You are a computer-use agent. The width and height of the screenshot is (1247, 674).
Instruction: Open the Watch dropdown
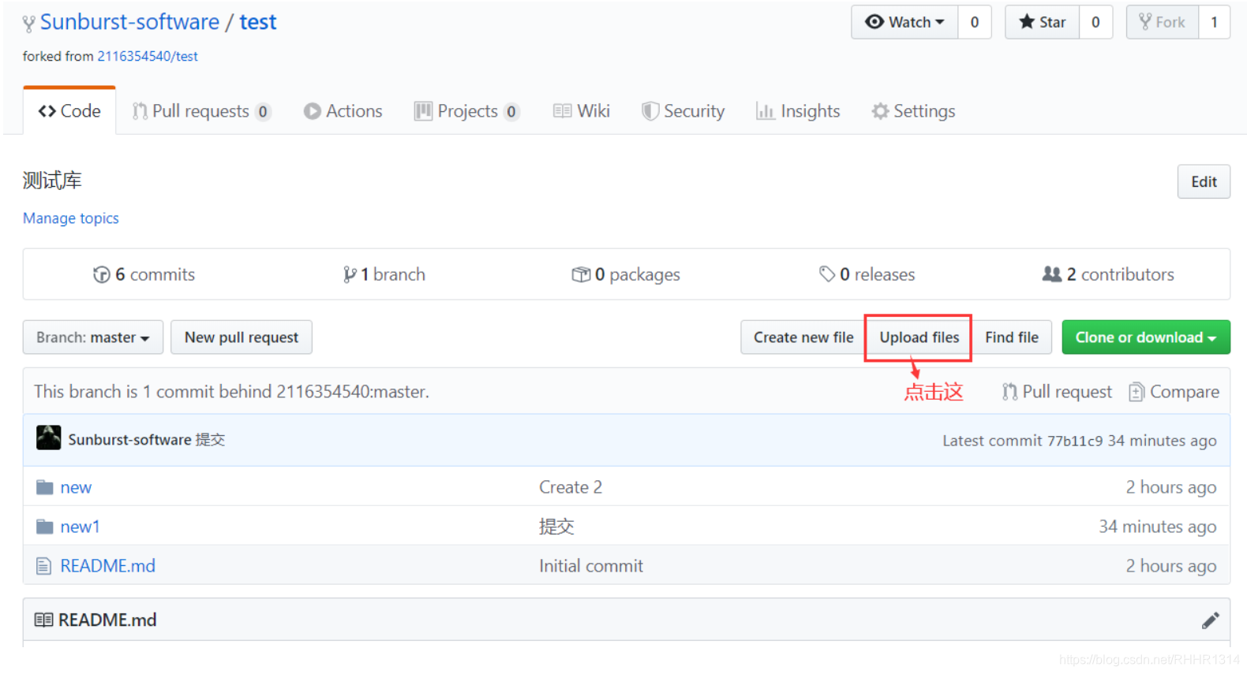pyautogui.click(x=904, y=22)
